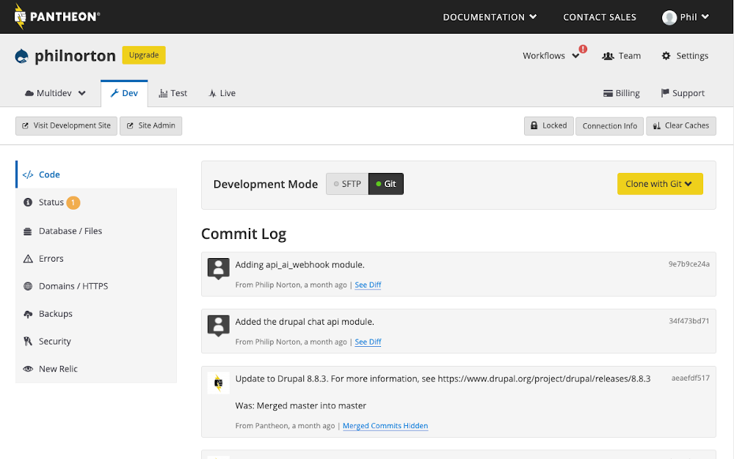Click the philnorton site name
This screenshot has height=459, width=734.
coord(75,56)
